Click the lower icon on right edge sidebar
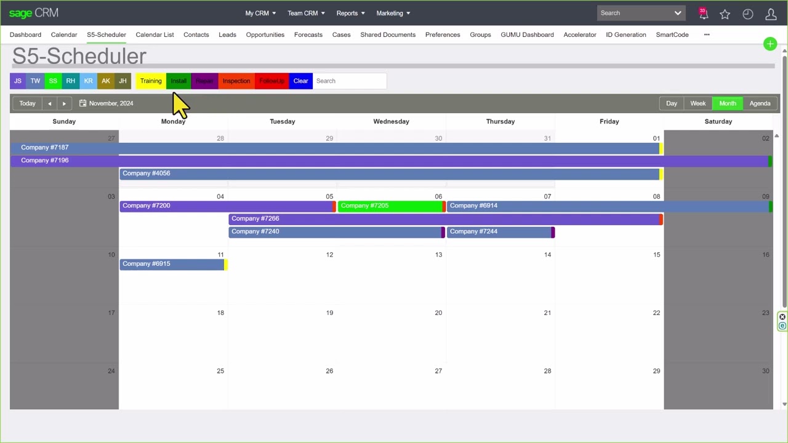 tap(782, 326)
